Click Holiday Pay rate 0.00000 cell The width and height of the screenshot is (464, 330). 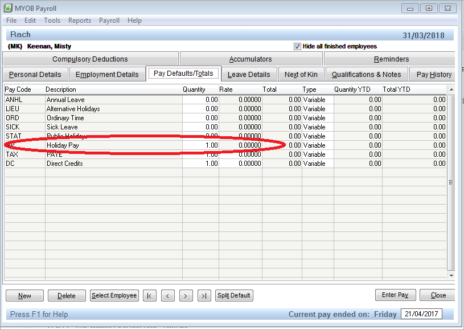pyautogui.click(x=241, y=145)
